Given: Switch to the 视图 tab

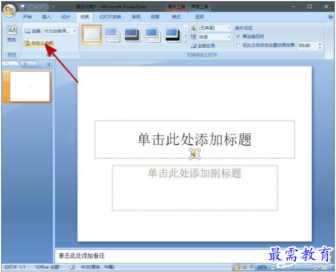Looking at the screenshot, I should (155, 17).
